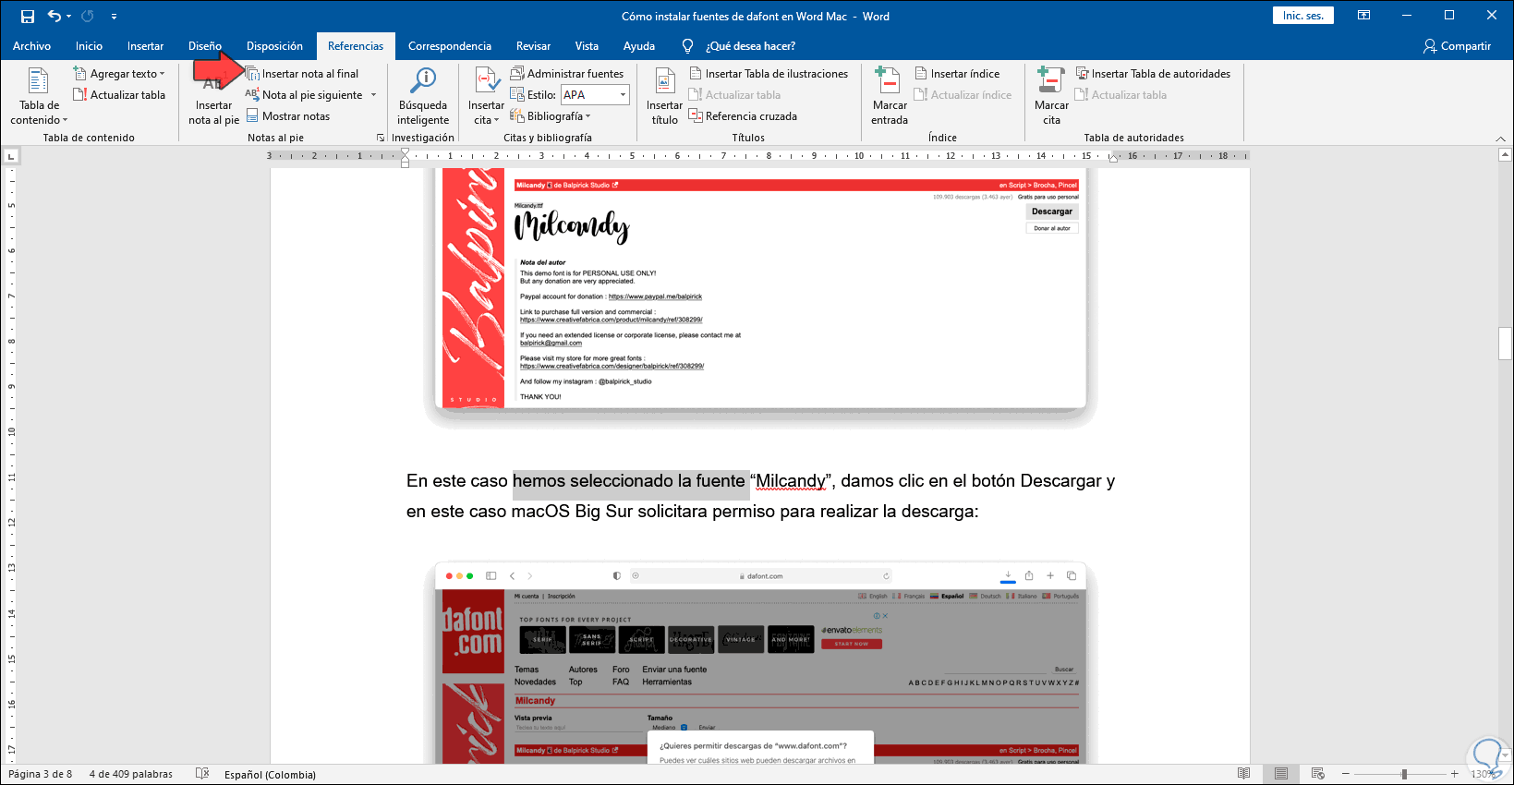Open the undo history dropdown arrow
Image resolution: width=1514 pixels, height=785 pixels.
tap(68, 17)
